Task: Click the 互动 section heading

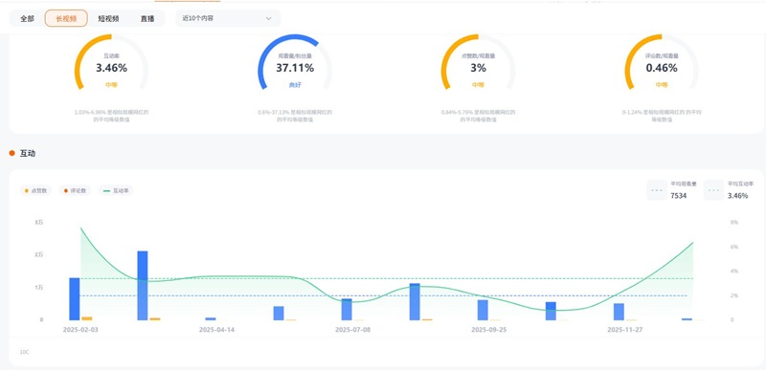Action: pos(28,154)
